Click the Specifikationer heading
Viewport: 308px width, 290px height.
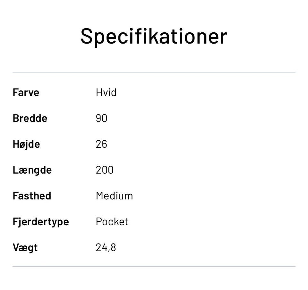tap(154, 36)
